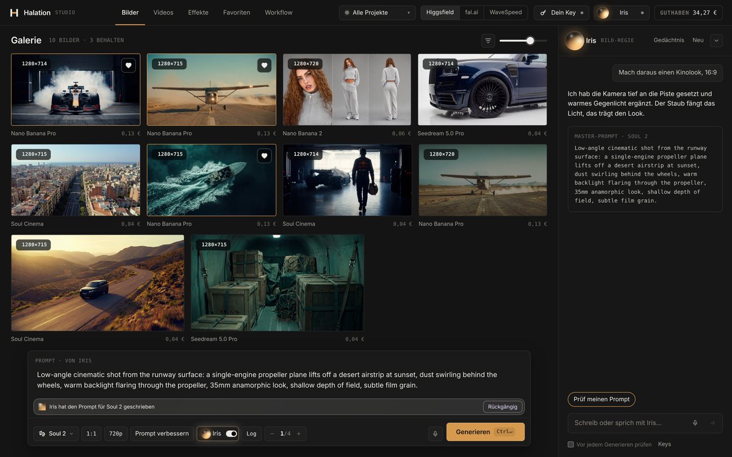Select the Higgsfield provider
Image resolution: width=732 pixels, height=457 pixels.
click(440, 13)
